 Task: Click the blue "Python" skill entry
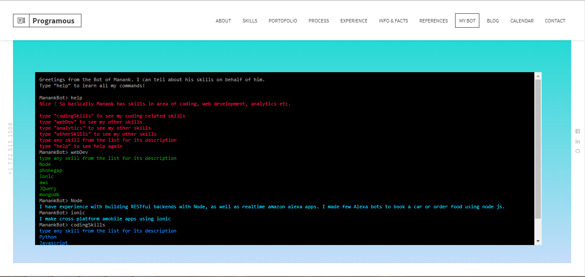(x=48, y=237)
